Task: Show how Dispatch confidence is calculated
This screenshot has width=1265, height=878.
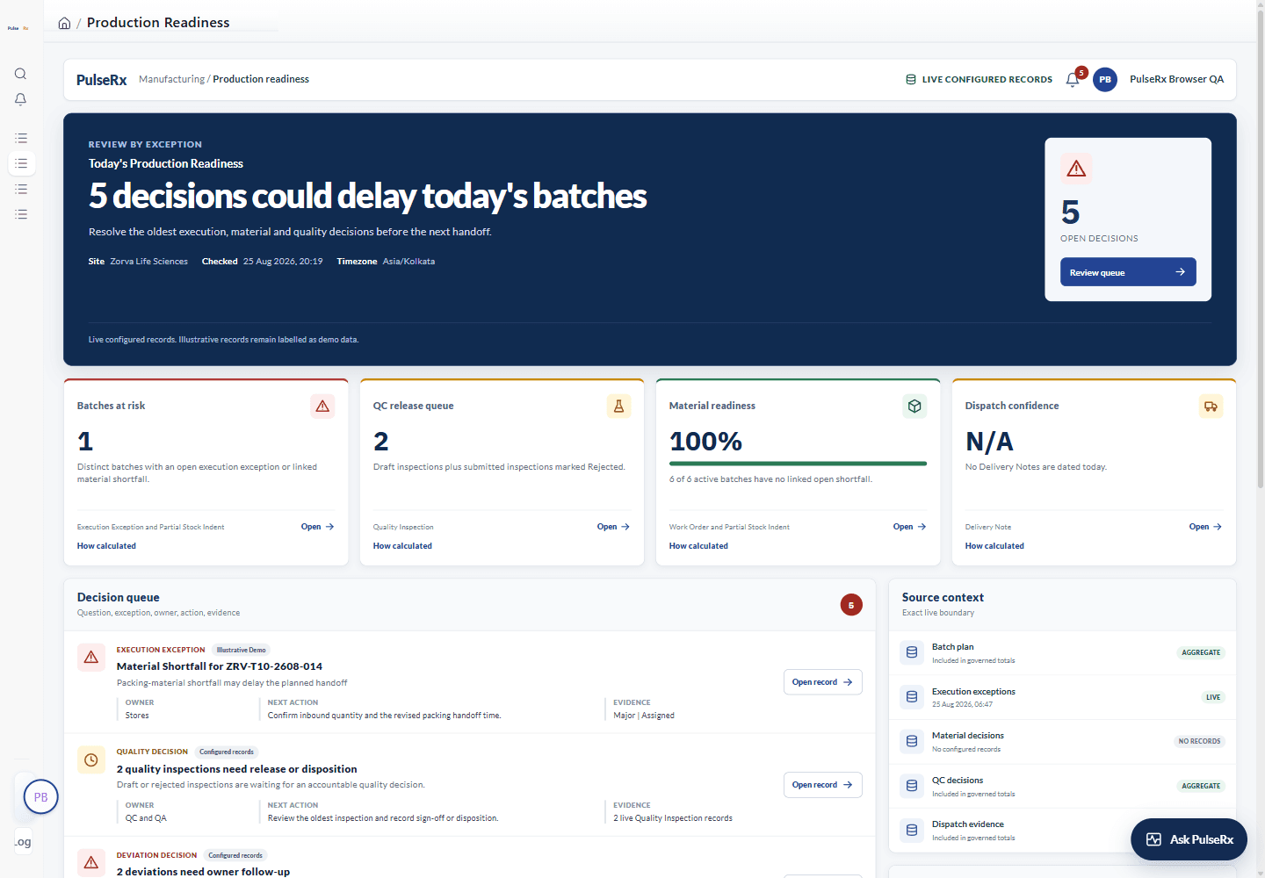Action: 994,546
